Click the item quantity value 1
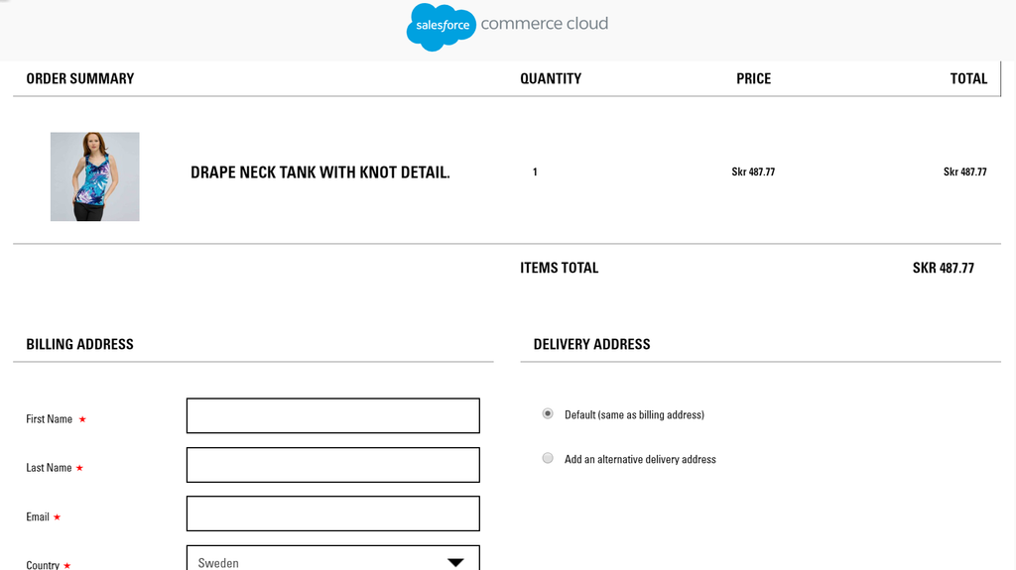 tap(535, 172)
